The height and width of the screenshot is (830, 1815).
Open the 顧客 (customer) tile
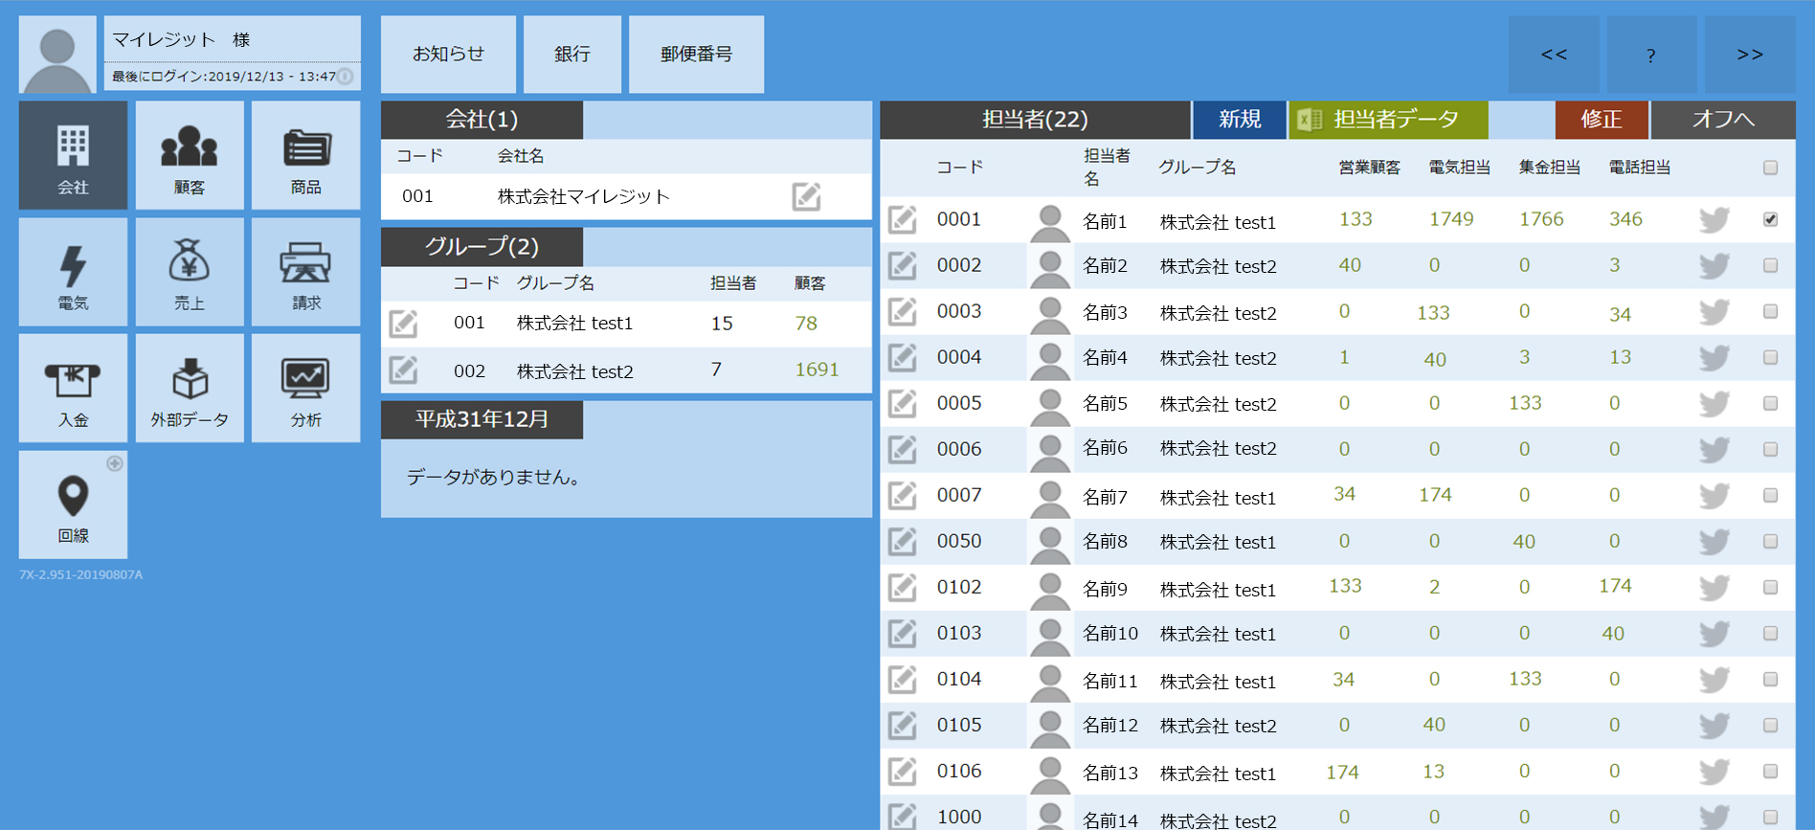[x=190, y=155]
